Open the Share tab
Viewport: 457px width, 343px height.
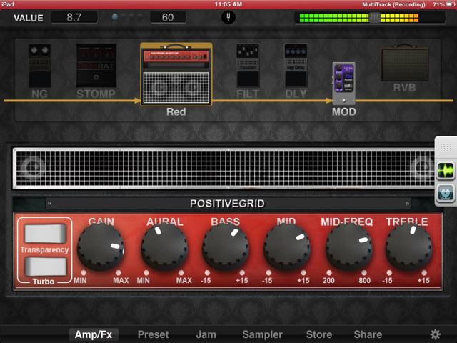tap(368, 334)
